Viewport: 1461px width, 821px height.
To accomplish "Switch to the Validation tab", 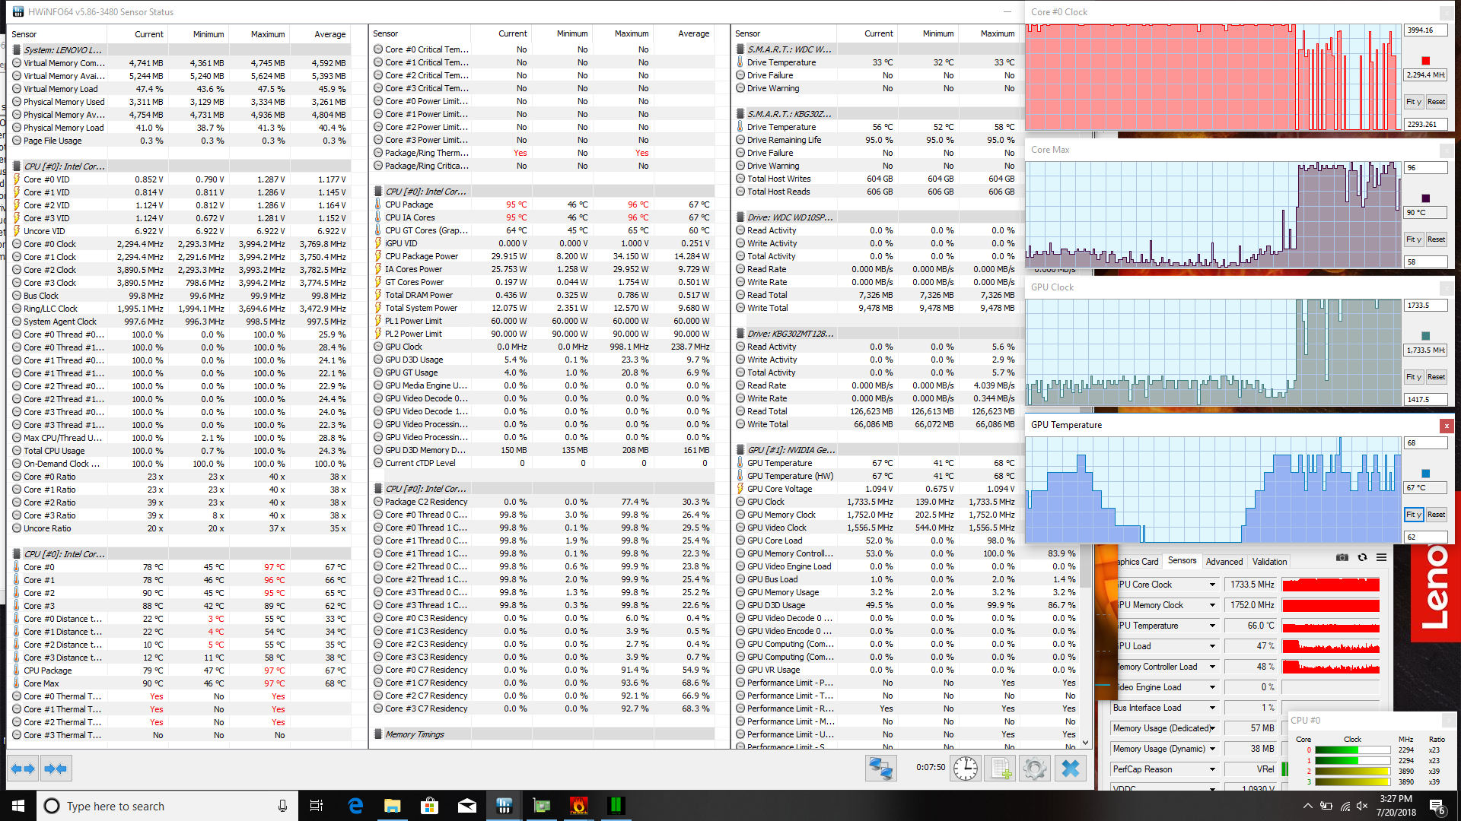I will click(x=1269, y=562).
